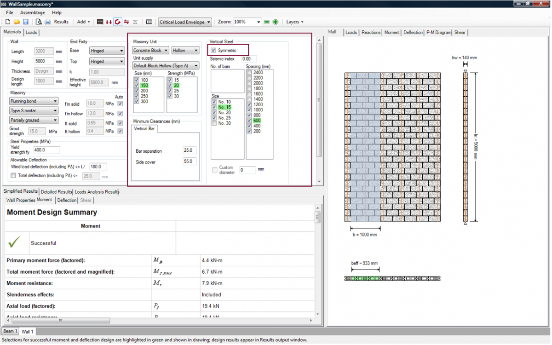552x345 pixels.
Task: Open the Assemblage menu
Action: point(32,12)
